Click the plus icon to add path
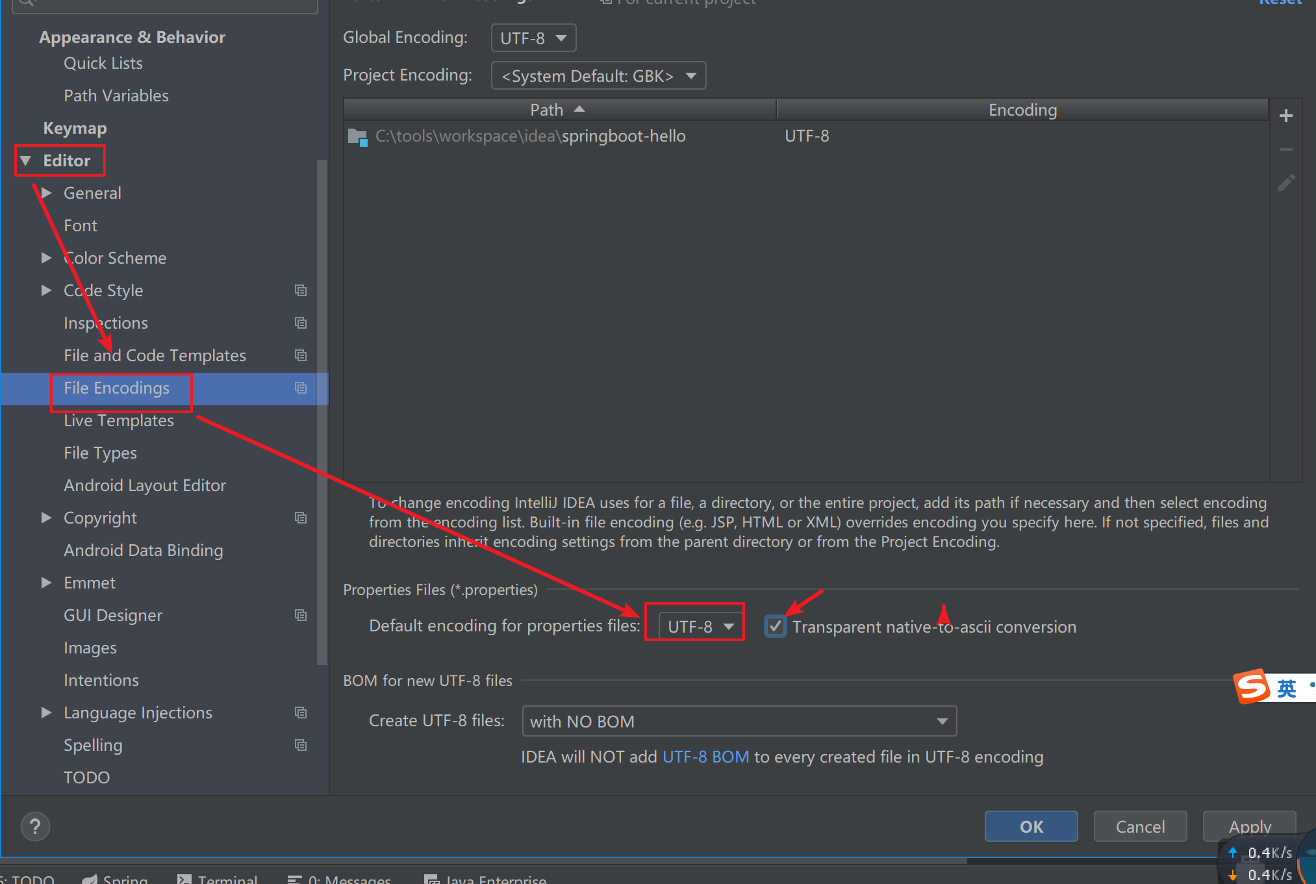This screenshot has height=884, width=1316. pos(1285,116)
